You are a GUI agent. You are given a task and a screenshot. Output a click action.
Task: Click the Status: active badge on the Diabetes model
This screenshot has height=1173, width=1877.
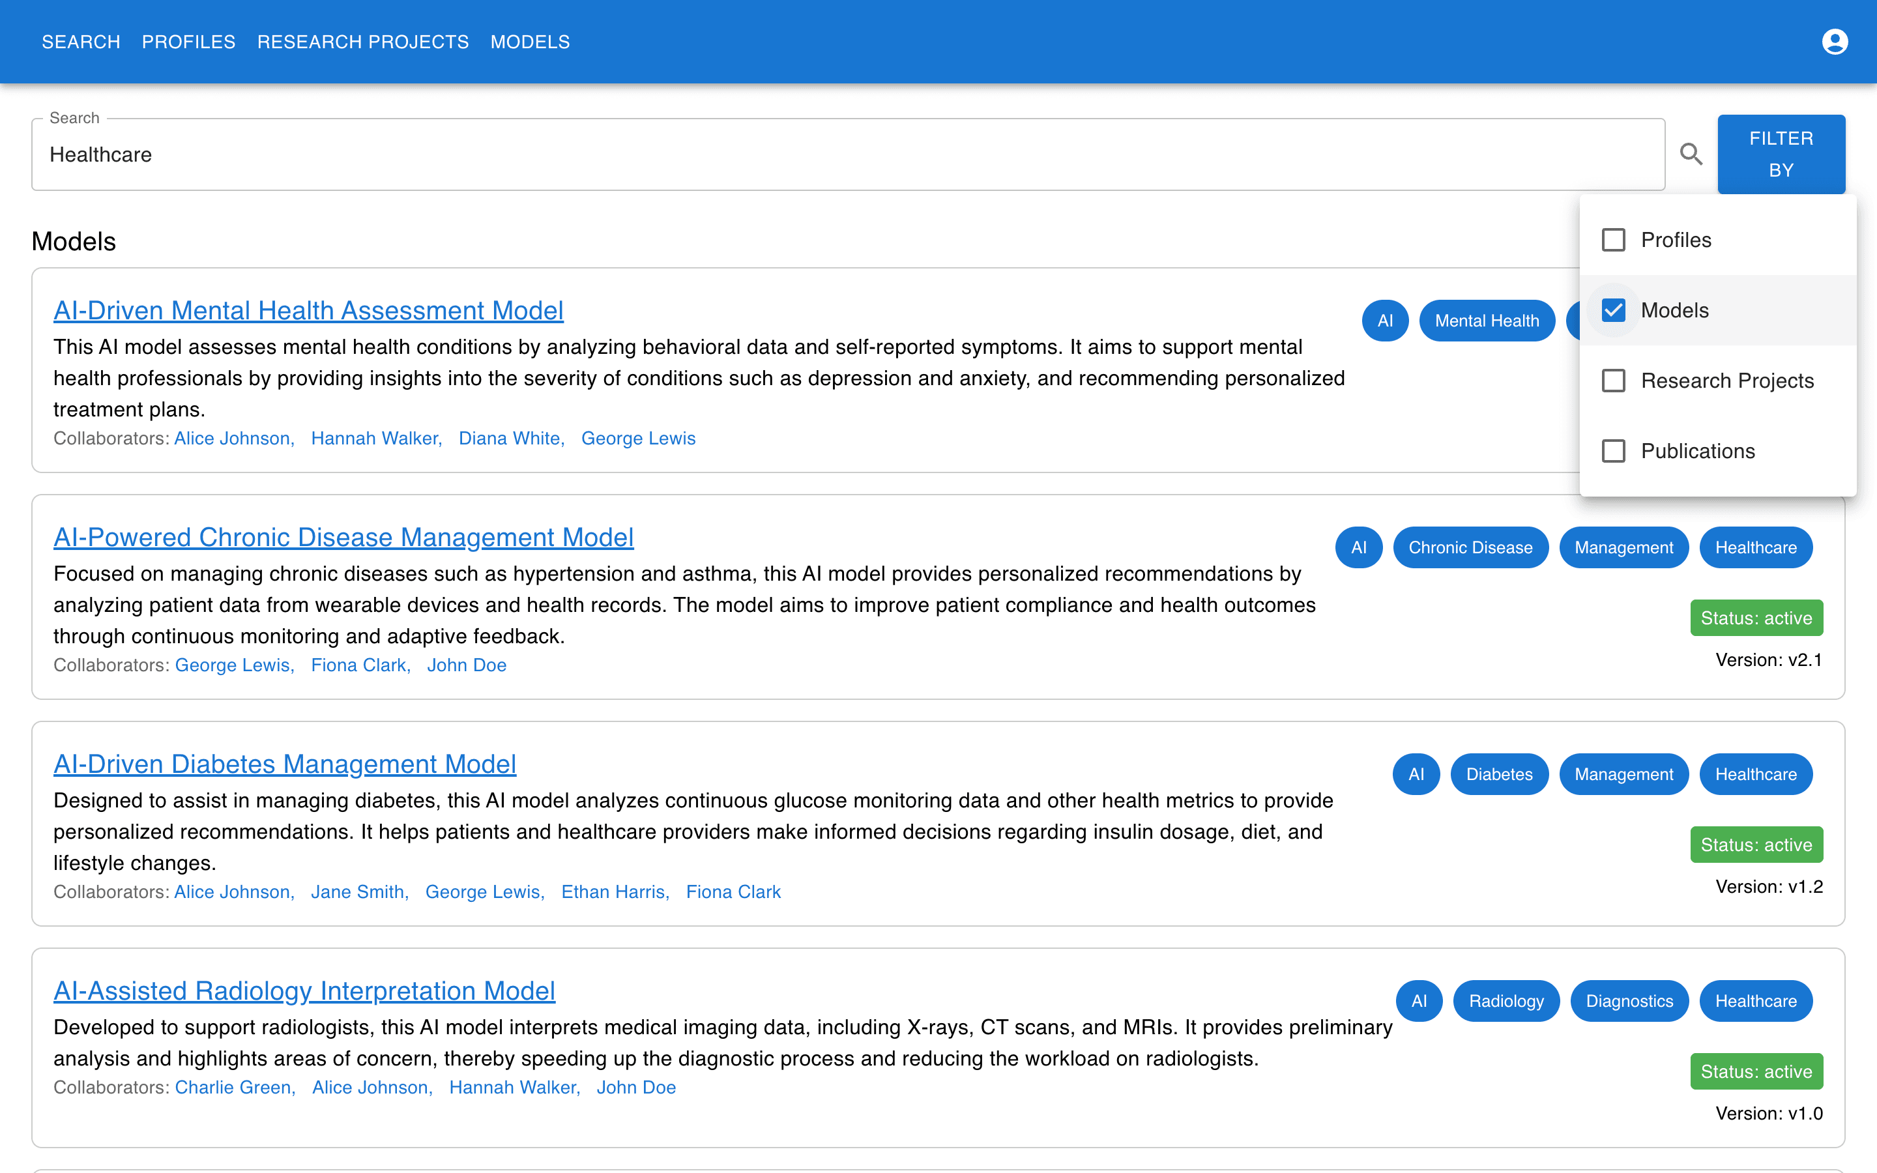tap(1756, 844)
